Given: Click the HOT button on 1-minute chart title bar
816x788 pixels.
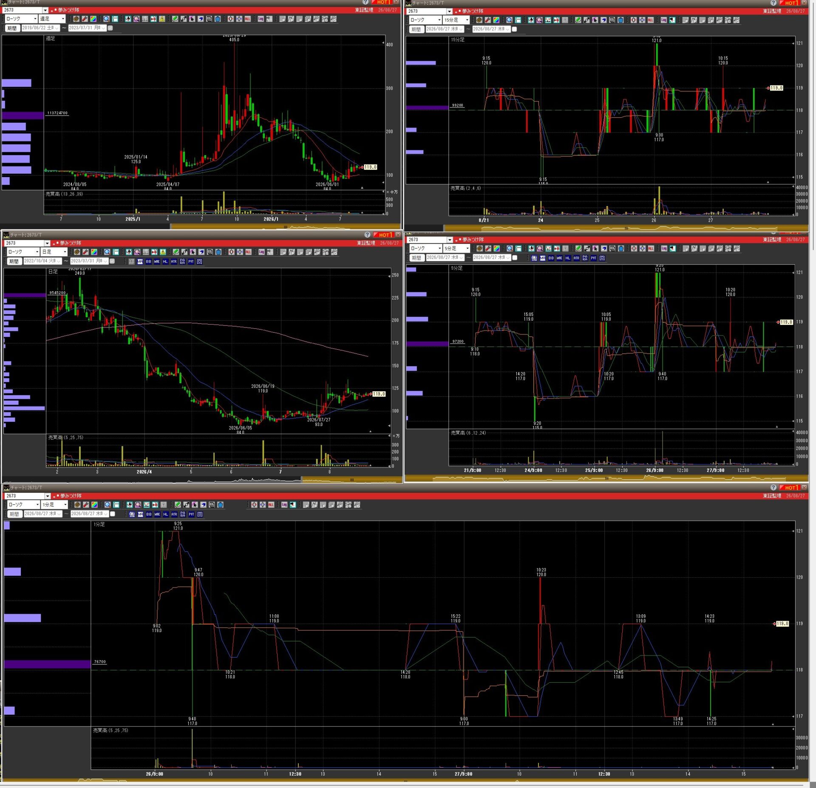Looking at the screenshot, I should 790,488.
